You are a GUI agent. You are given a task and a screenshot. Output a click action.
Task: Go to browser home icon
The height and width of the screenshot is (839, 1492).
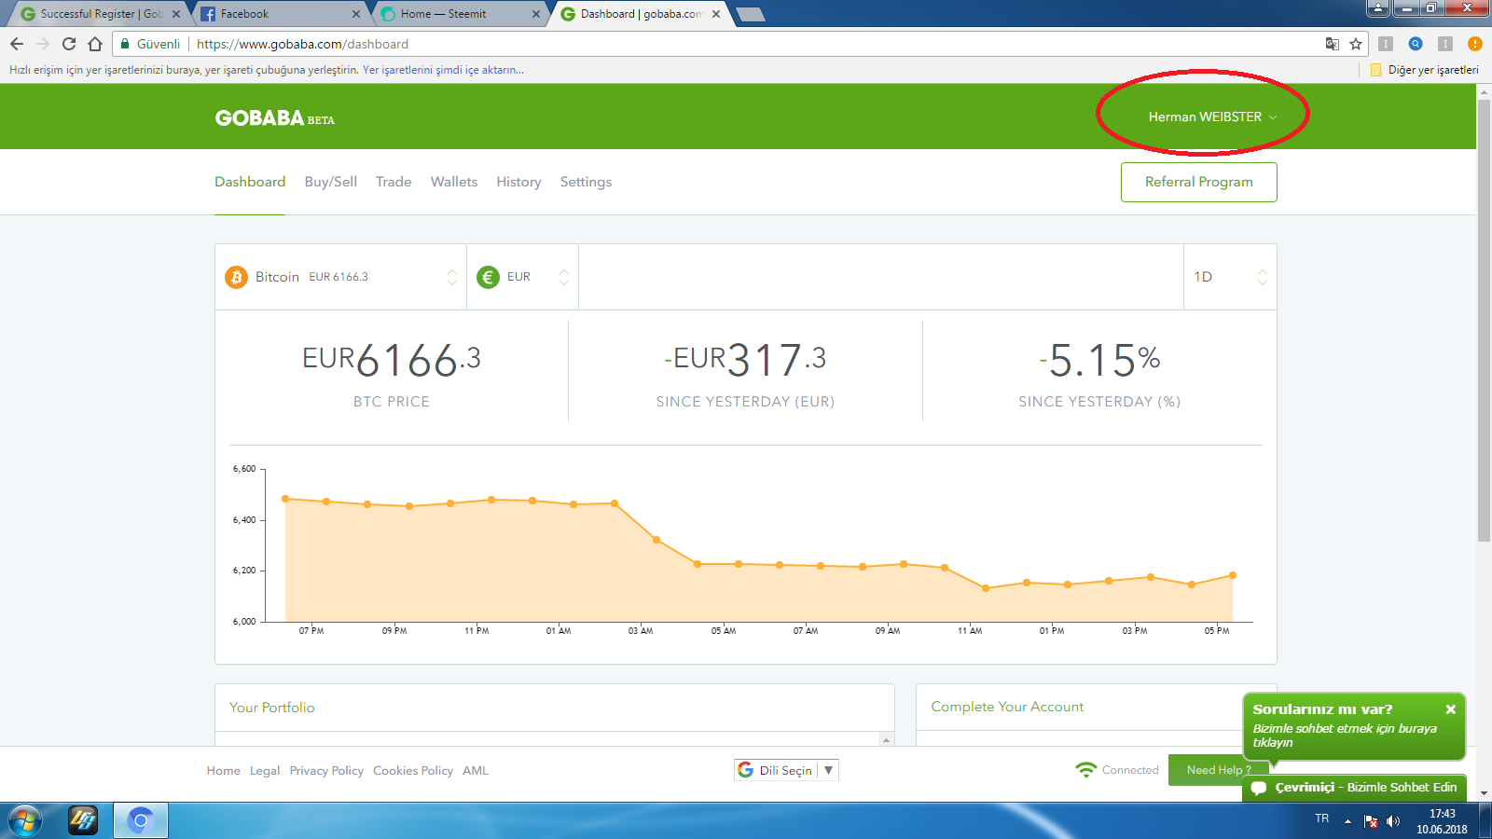click(x=95, y=44)
